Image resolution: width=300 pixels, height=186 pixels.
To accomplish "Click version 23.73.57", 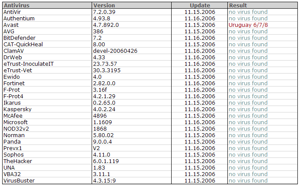I will [x=105, y=64].
